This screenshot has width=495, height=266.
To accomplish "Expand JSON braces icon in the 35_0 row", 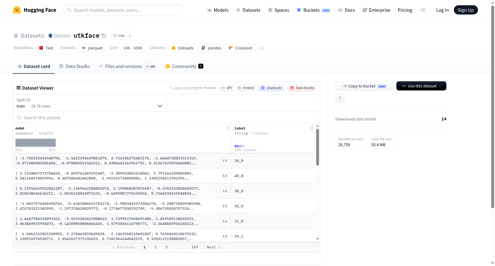I will [225, 206].
